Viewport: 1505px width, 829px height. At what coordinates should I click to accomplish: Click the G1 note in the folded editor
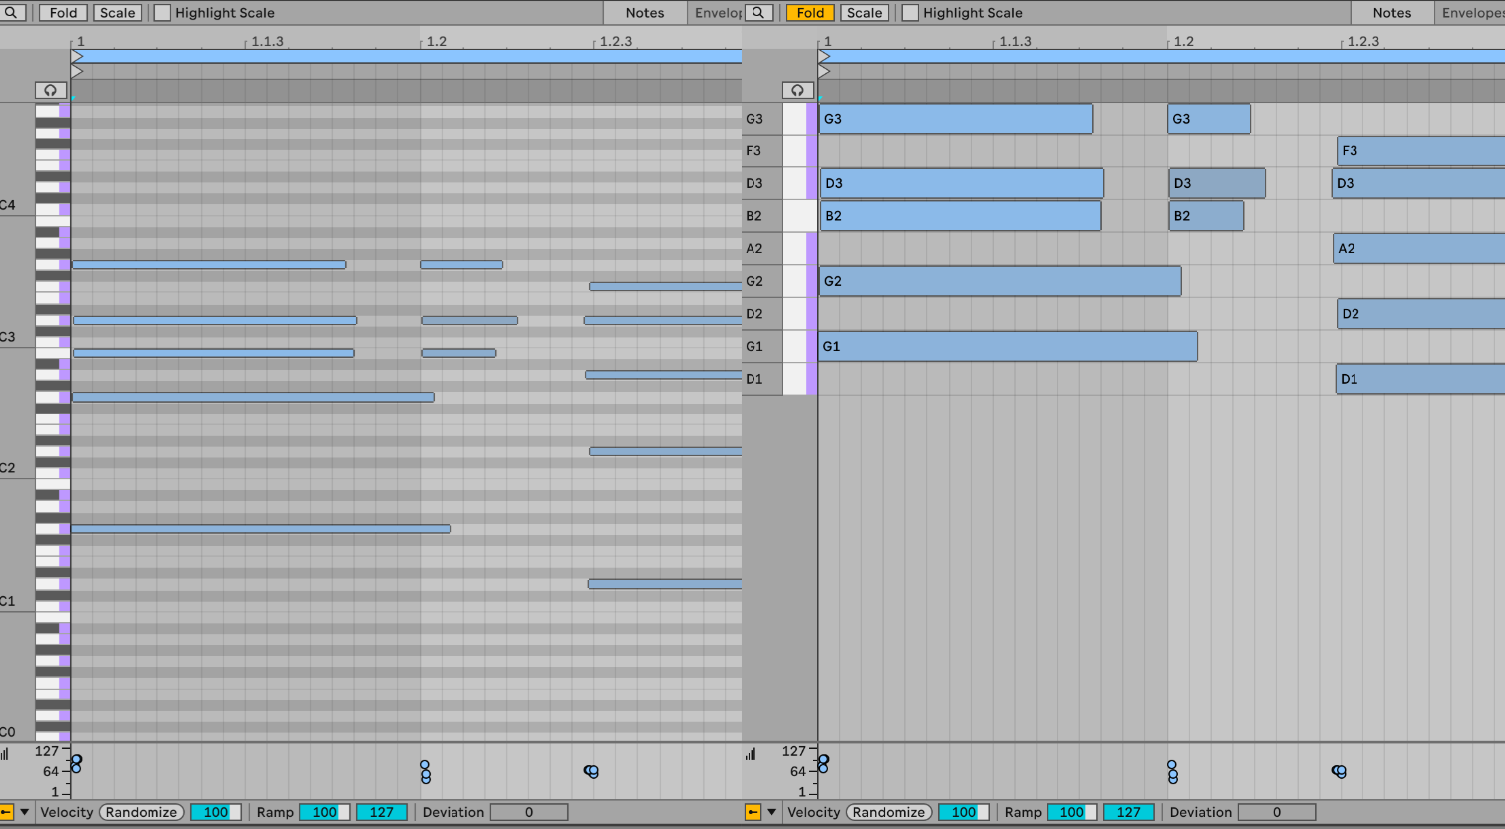[1007, 346]
